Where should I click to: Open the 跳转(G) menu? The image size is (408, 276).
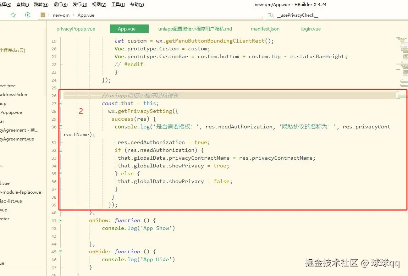[x=41, y=4]
